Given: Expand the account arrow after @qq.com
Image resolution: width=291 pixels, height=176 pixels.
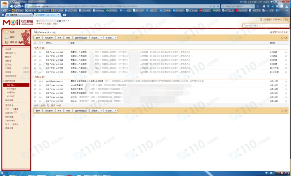Looking at the screenshot, I should tap(68, 21).
